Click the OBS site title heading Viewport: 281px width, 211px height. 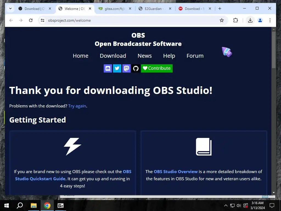coord(138,40)
